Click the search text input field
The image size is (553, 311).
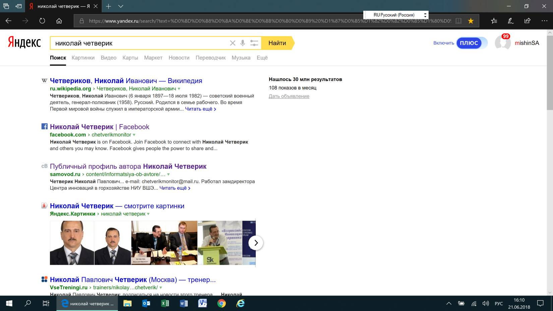click(x=137, y=43)
